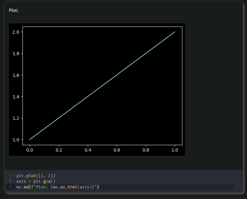The image size is (247, 199).
Task: Click the teal plotted line in the chart
Action: tap(102, 86)
